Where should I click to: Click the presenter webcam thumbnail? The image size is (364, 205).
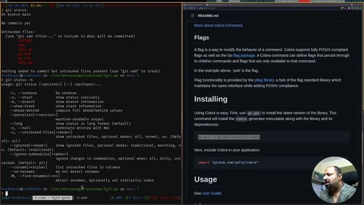point(334,180)
